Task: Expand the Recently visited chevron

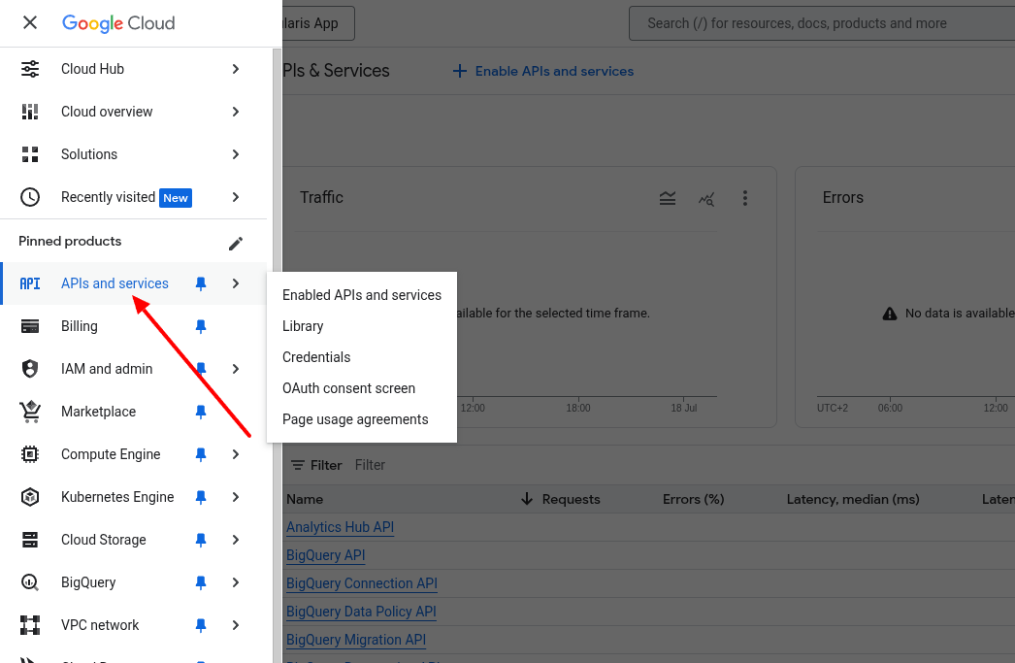Action: (236, 197)
